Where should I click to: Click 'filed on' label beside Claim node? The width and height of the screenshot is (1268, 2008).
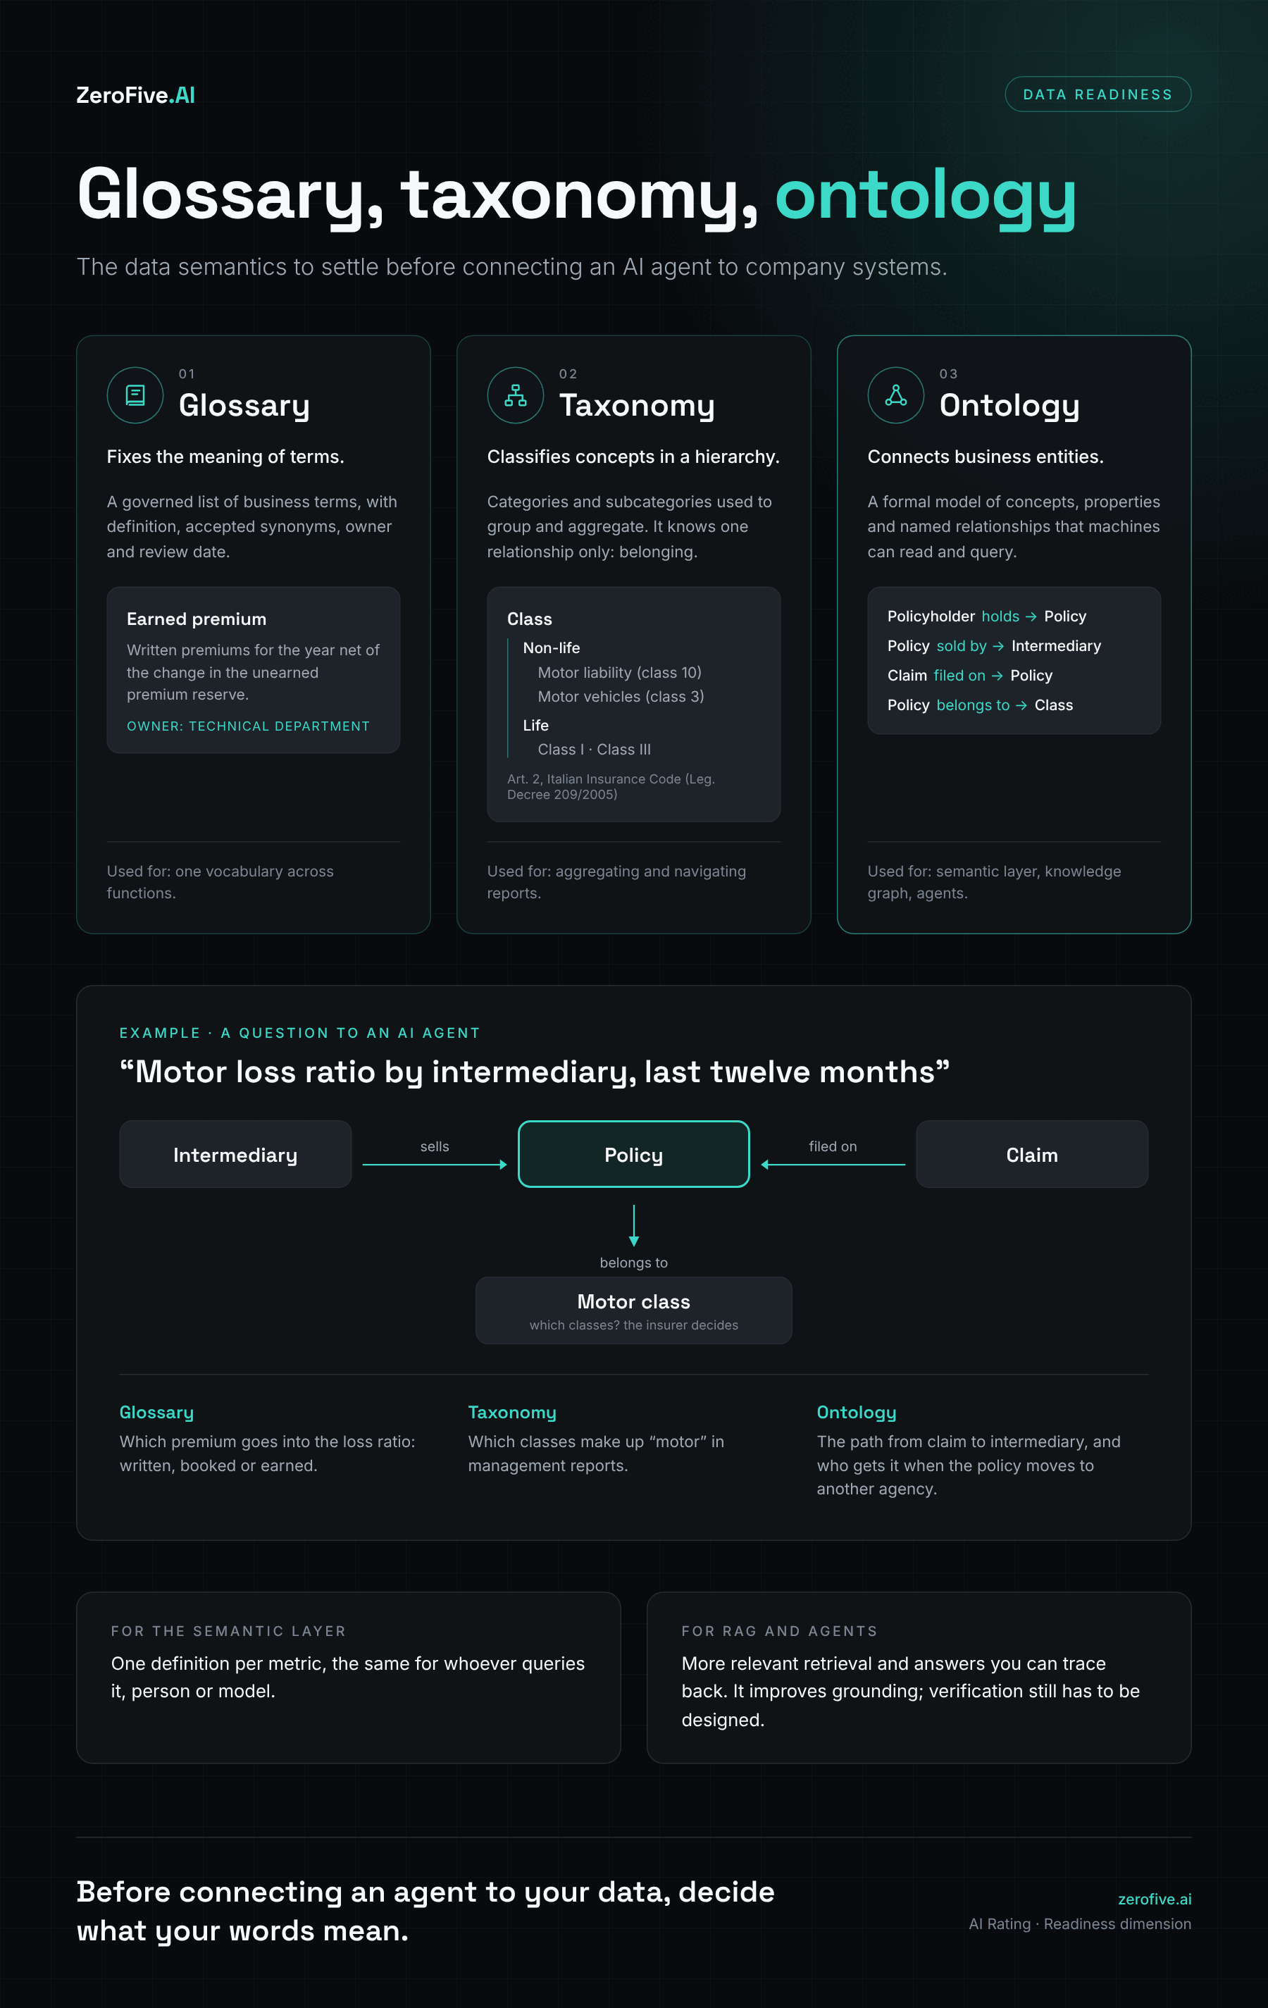click(832, 1146)
